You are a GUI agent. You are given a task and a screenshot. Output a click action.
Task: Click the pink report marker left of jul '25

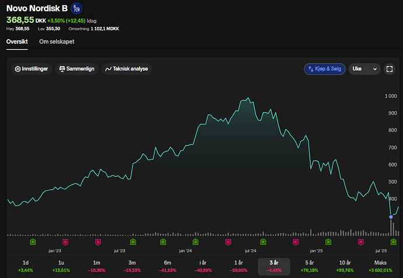click(361, 242)
